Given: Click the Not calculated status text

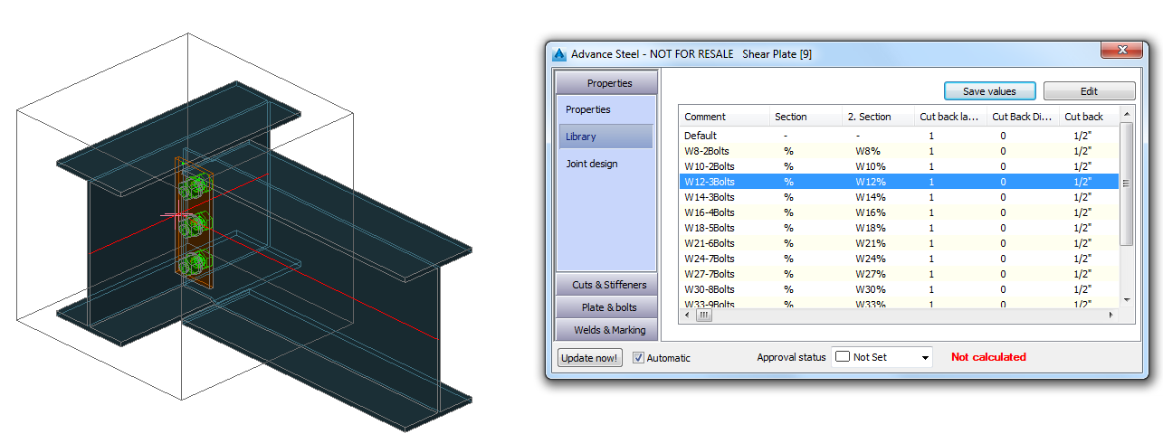Looking at the screenshot, I should click(988, 357).
